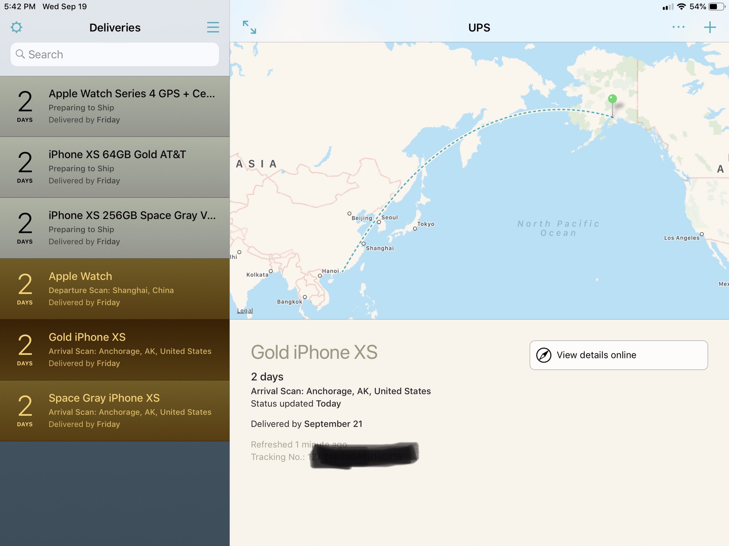Tap the Tokyo city label on the map
This screenshot has width=729, height=546.
pyautogui.click(x=426, y=224)
